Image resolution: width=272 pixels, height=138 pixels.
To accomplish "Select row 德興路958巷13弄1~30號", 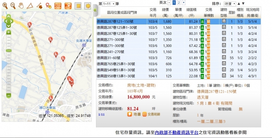I will click(x=178, y=76).
